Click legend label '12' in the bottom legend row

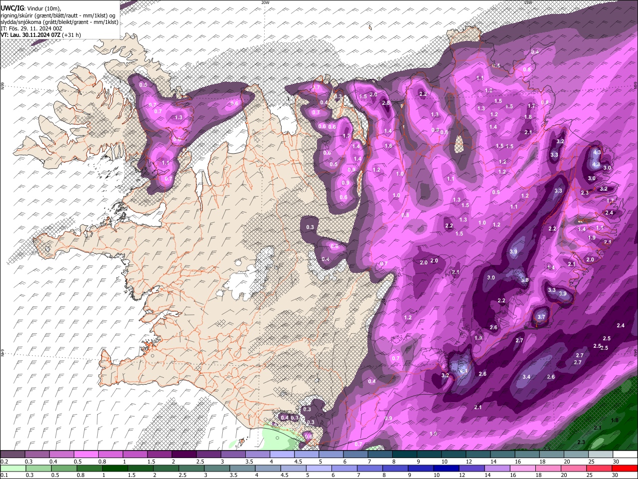click(x=463, y=475)
